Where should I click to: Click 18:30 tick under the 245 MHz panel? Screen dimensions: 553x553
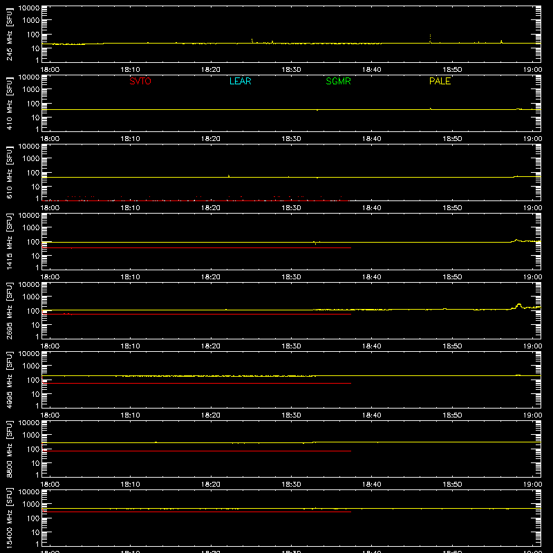tap(291, 70)
